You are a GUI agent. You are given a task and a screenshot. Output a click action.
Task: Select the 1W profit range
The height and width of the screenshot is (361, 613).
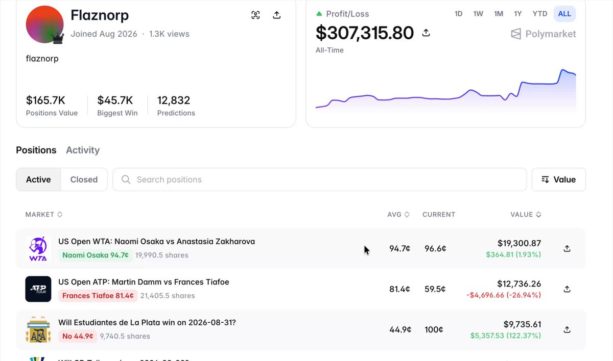(478, 14)
